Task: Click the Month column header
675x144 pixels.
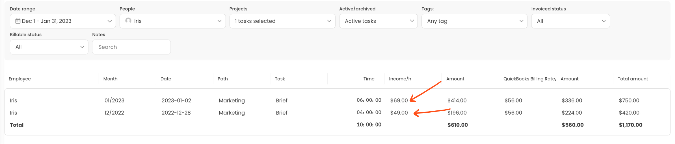Action: pos(110,79)
